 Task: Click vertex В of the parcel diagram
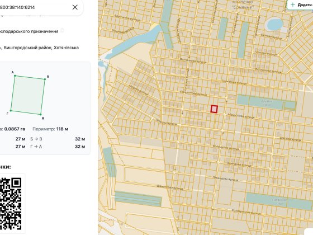(40, 115)
